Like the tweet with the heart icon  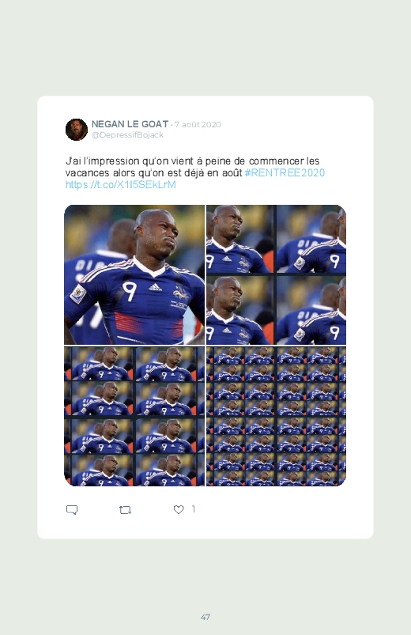tap(179, 509)
